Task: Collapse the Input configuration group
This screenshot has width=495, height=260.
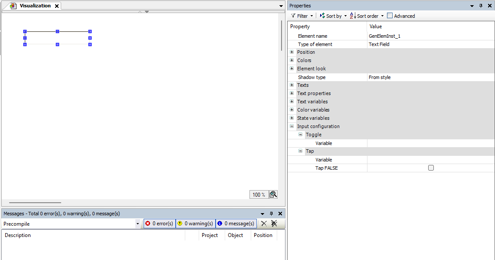Action: 292,126
